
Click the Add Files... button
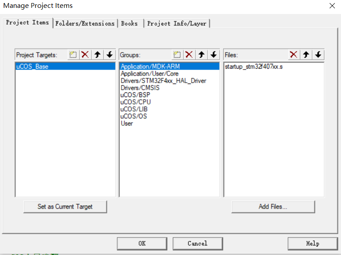point(273,206)
